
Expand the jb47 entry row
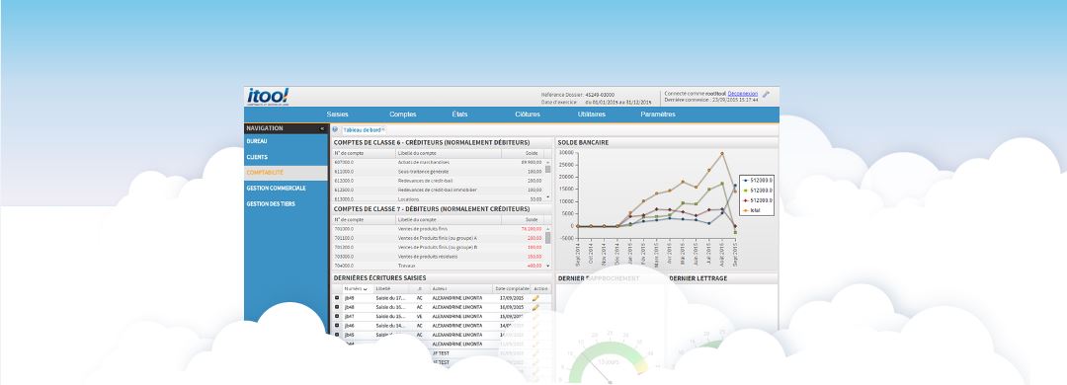[x=337, y=316]
